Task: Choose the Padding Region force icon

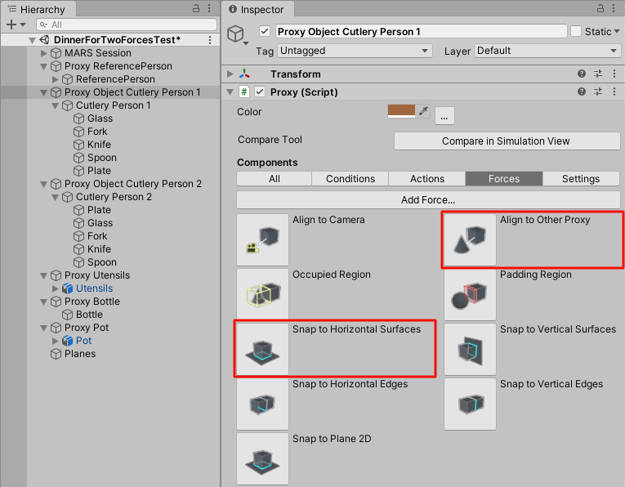Action: 470,295
